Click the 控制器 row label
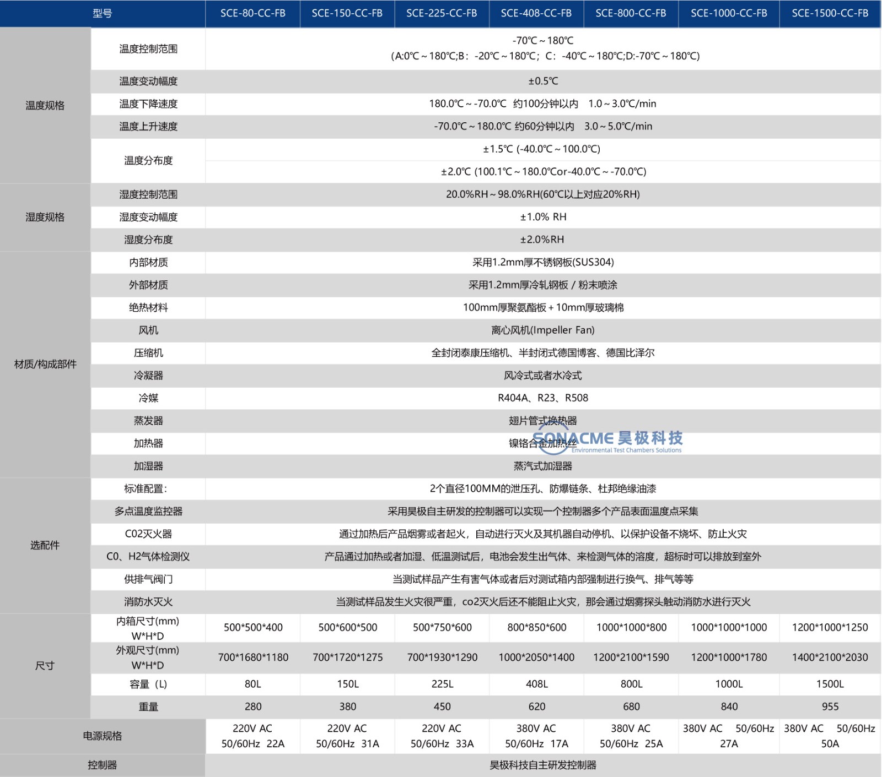882x777 pixels. pyautogui.click(x=103, y=765)
